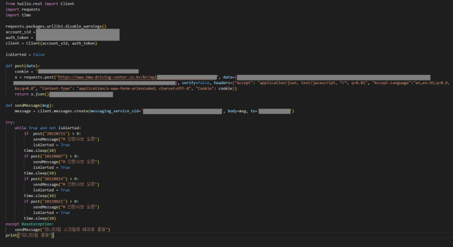The width and height of the screenshot is (453, 247).
Task: Click the post("20220814") condition
Action: click(54, 178)
